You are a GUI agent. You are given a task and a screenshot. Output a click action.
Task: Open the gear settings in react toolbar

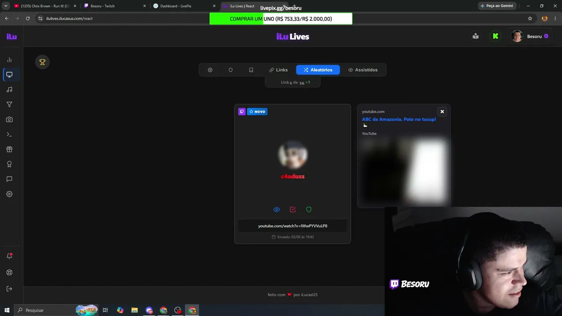click(x=210, y=70)
